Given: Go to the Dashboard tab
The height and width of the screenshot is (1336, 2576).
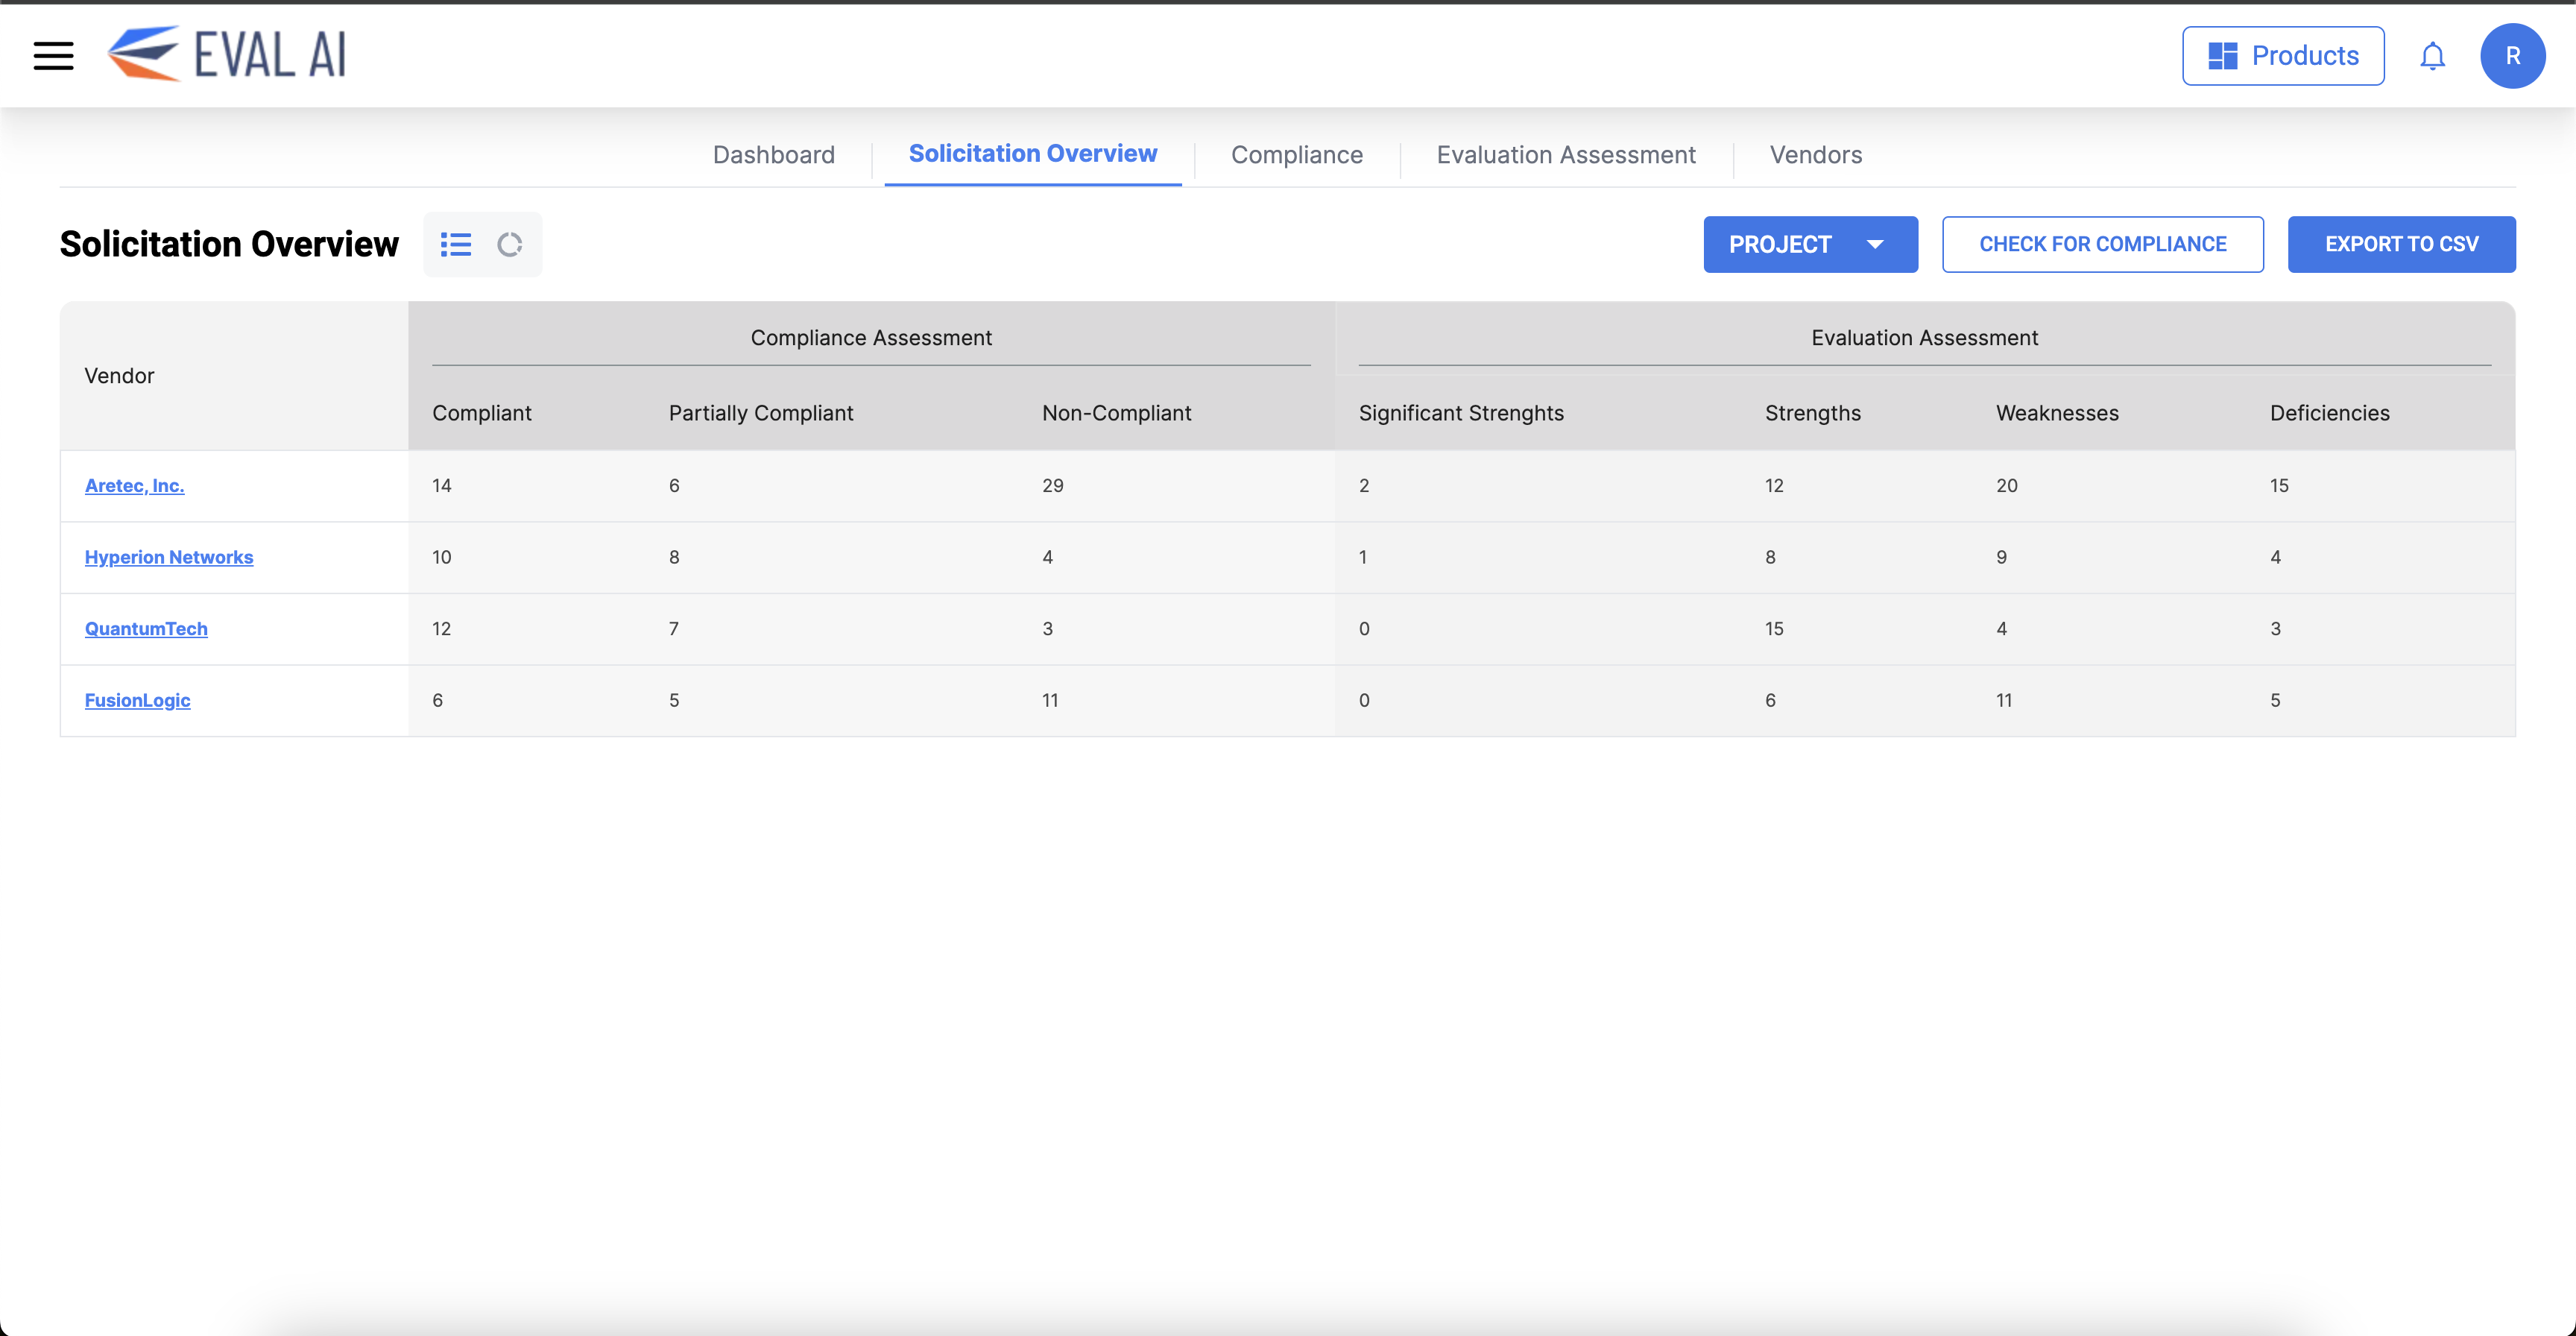Looking at the screenshot, I should (x=773, y=155).
